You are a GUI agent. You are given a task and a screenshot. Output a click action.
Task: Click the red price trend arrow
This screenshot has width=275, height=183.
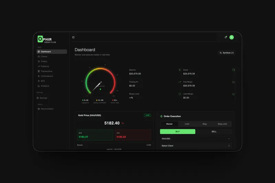pyautogui.click(x=122, y=123)
